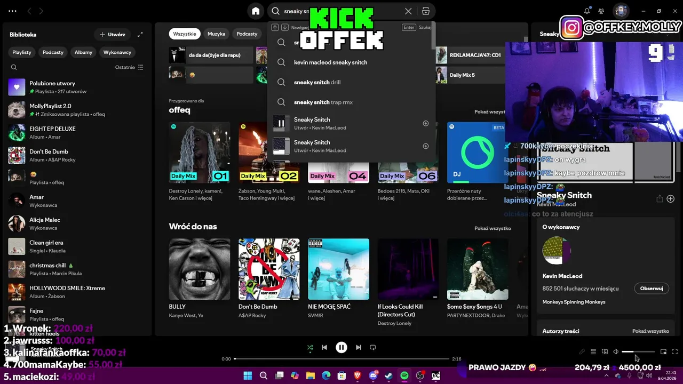
Task: Open the lyrics microphone icon
Action: click(582, 352)
